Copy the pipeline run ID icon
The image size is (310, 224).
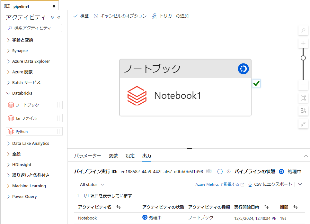tap(209, 171)
